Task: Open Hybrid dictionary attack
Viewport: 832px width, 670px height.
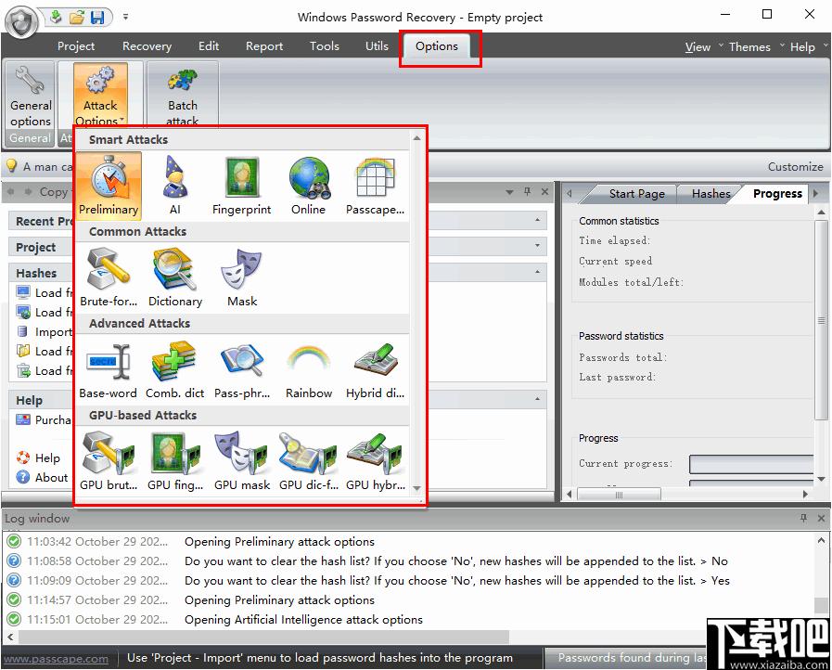Action: click(x=375, y=369)
